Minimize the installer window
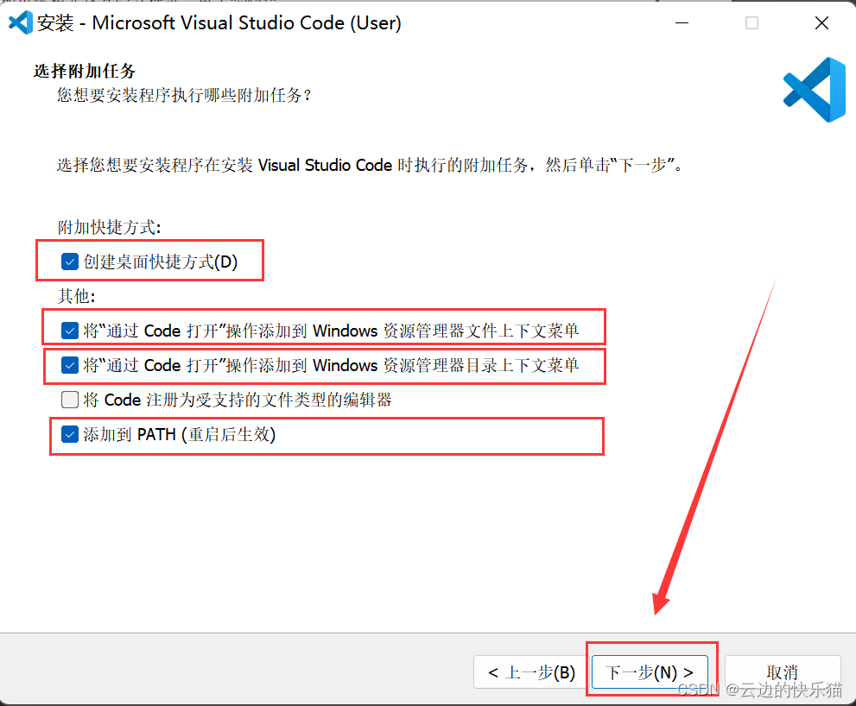 (682, 23)
